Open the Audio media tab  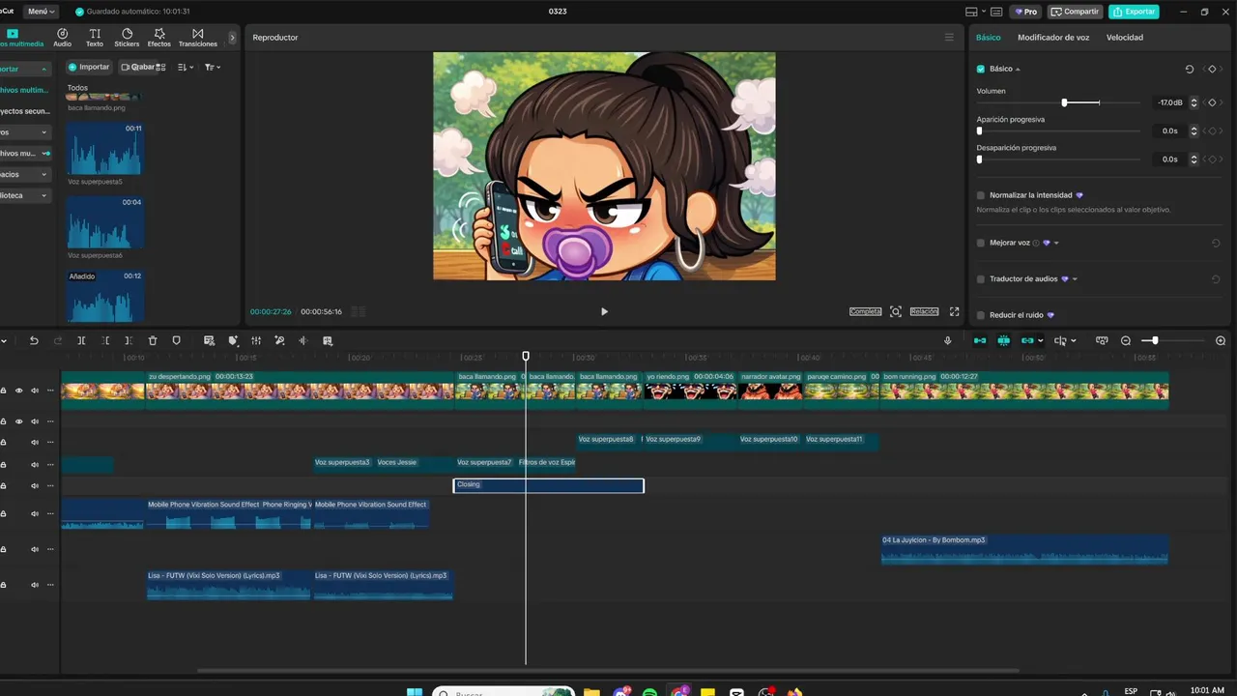point(62,38)
